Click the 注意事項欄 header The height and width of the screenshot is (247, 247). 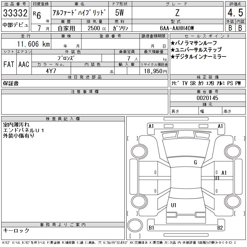(85, 92)
